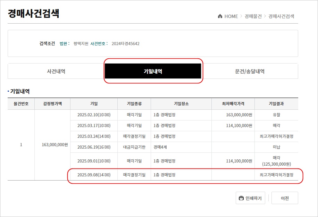318x217 pixels.
Task: Click the printer icon on 인쇄하기
Action: (x=241, y=198)
